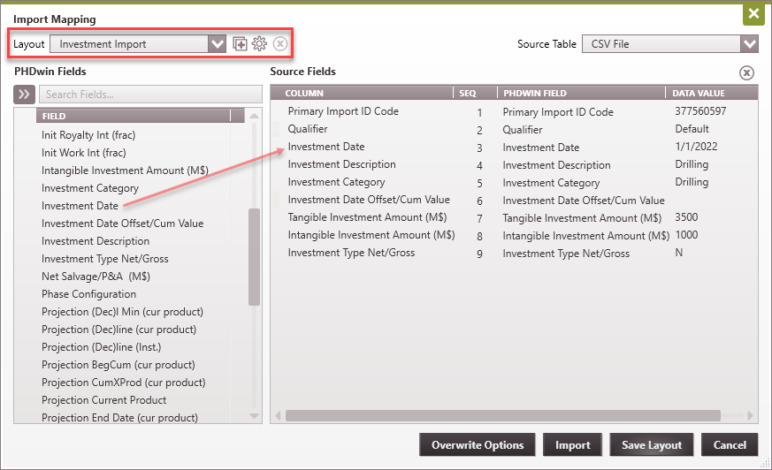Select Investment Category source column row

(336, 182)
